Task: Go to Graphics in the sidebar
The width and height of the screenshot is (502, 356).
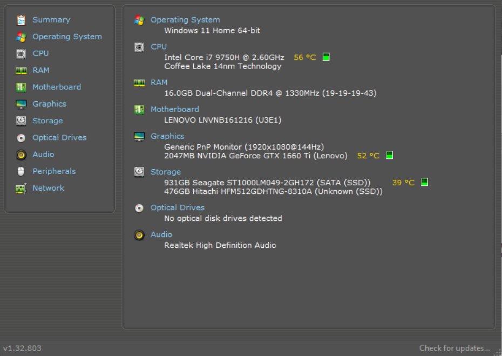Action: (49, 104)
